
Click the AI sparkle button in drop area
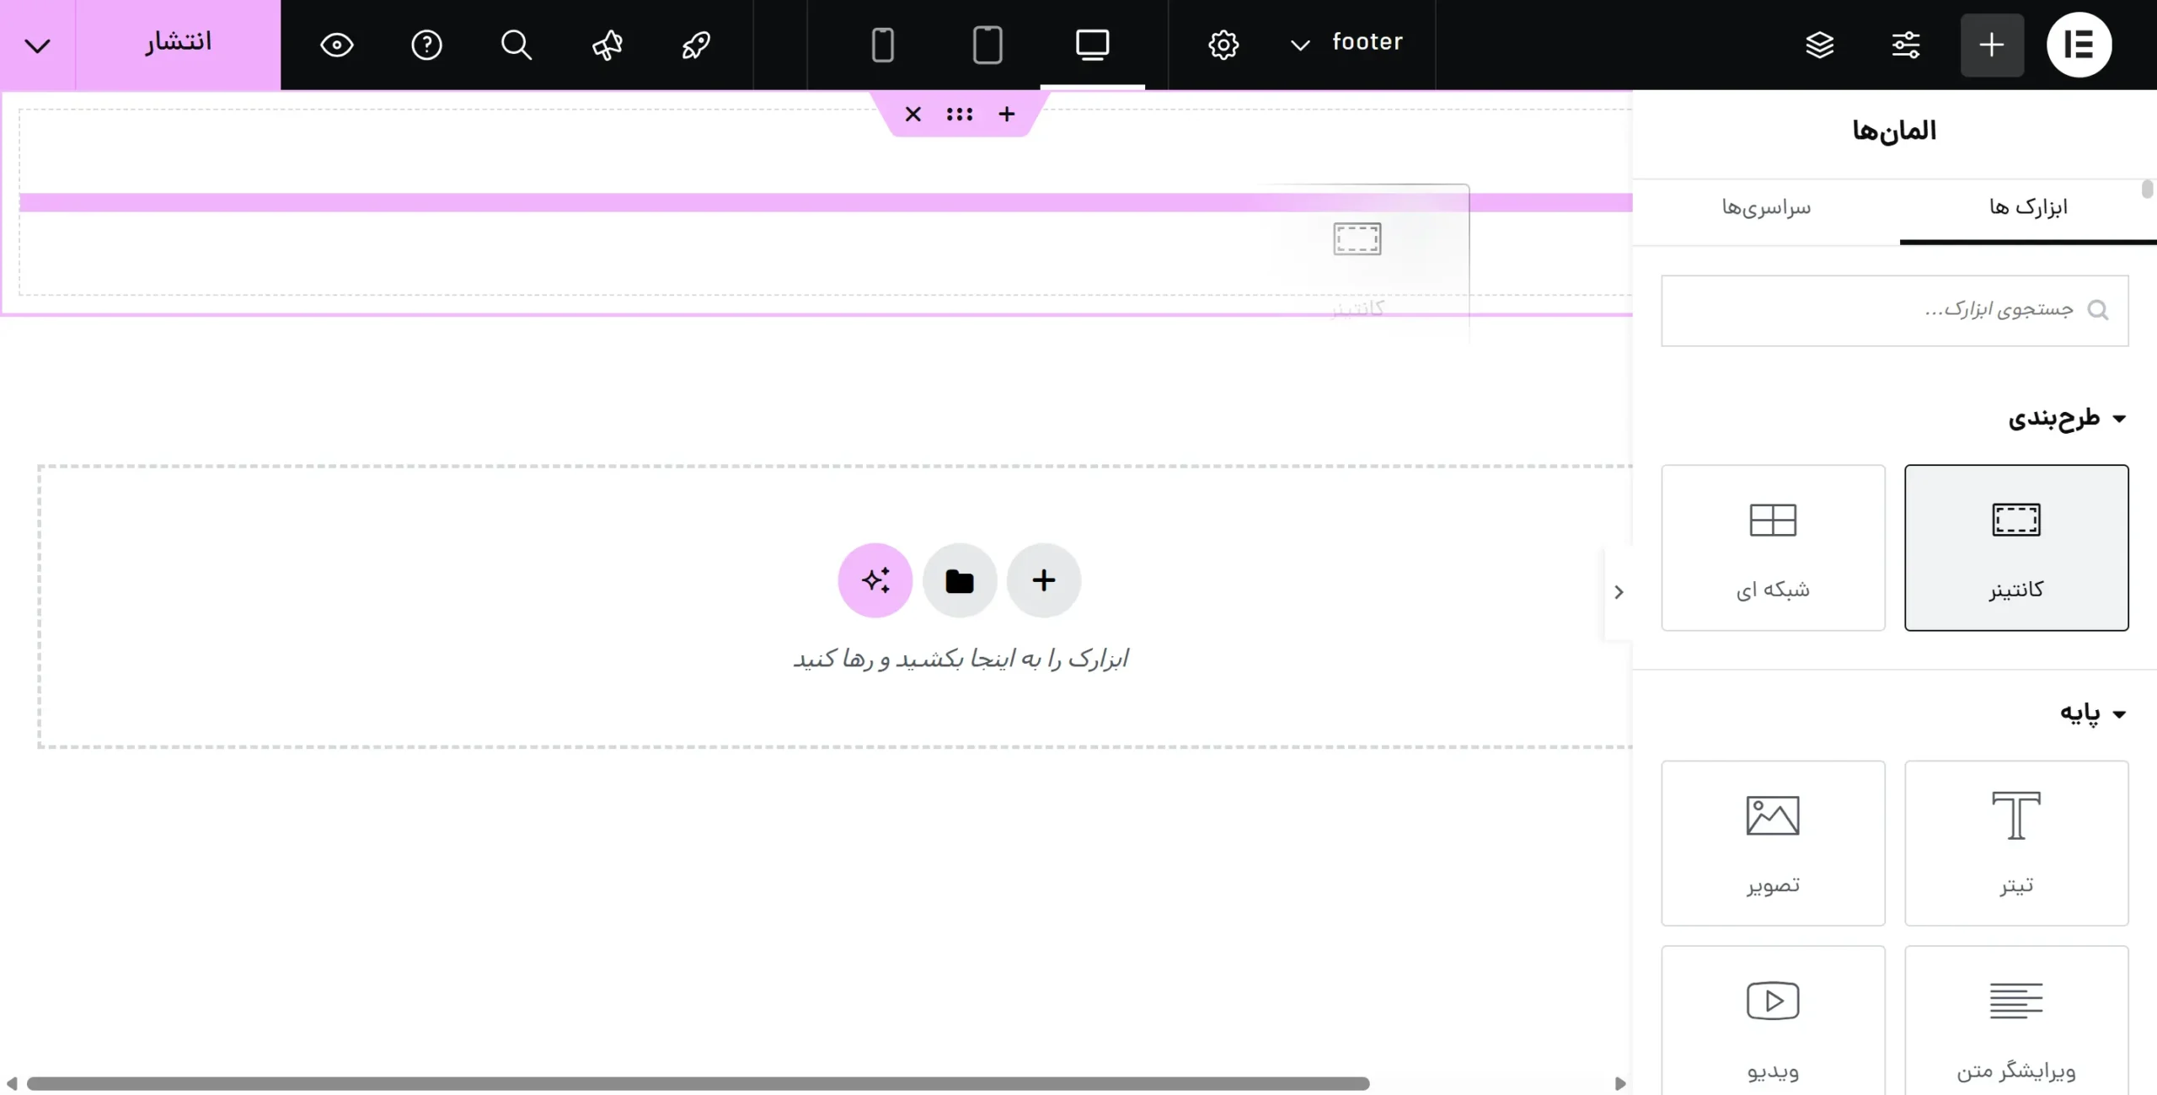click(x=875, y=580)
